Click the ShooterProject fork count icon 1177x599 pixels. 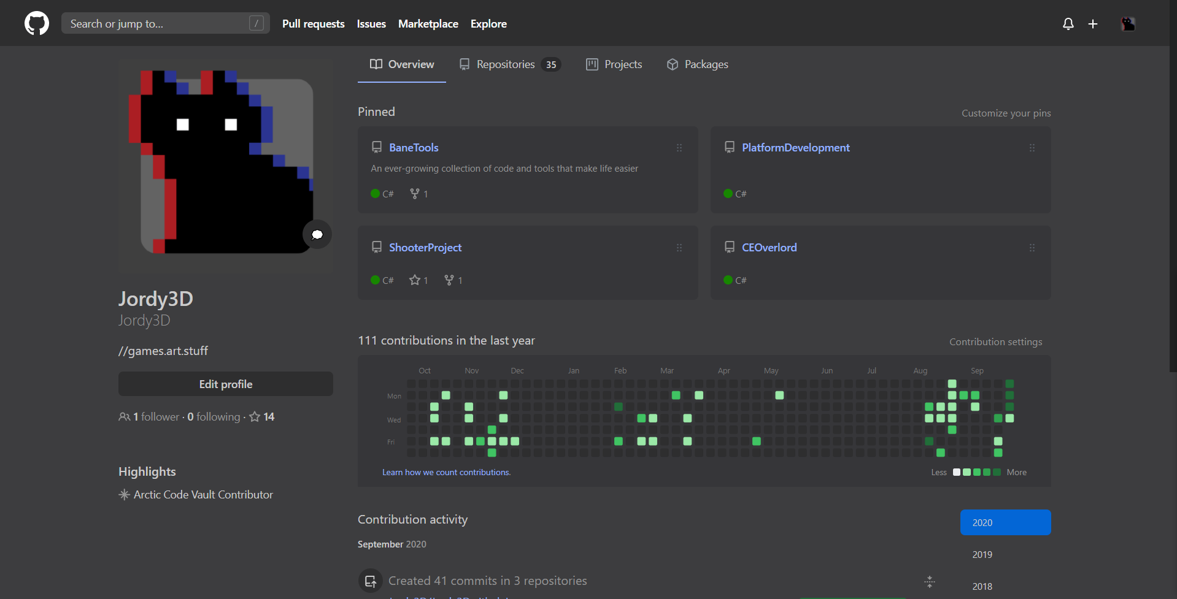pos(449,280)
